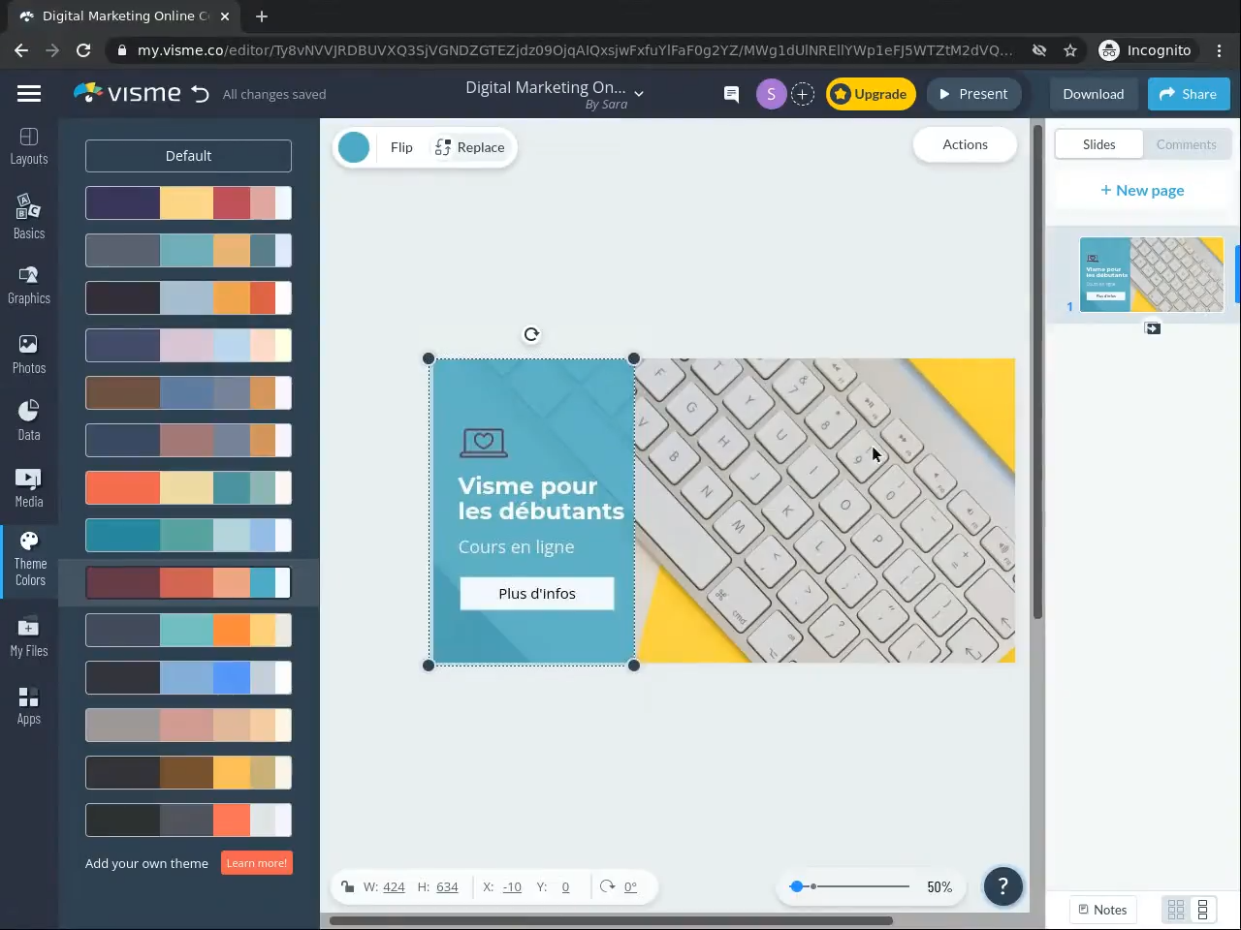This screenshot has height=930, width=1241.
Task: Click the Learn more! button
Action: (x=257, y=863)
